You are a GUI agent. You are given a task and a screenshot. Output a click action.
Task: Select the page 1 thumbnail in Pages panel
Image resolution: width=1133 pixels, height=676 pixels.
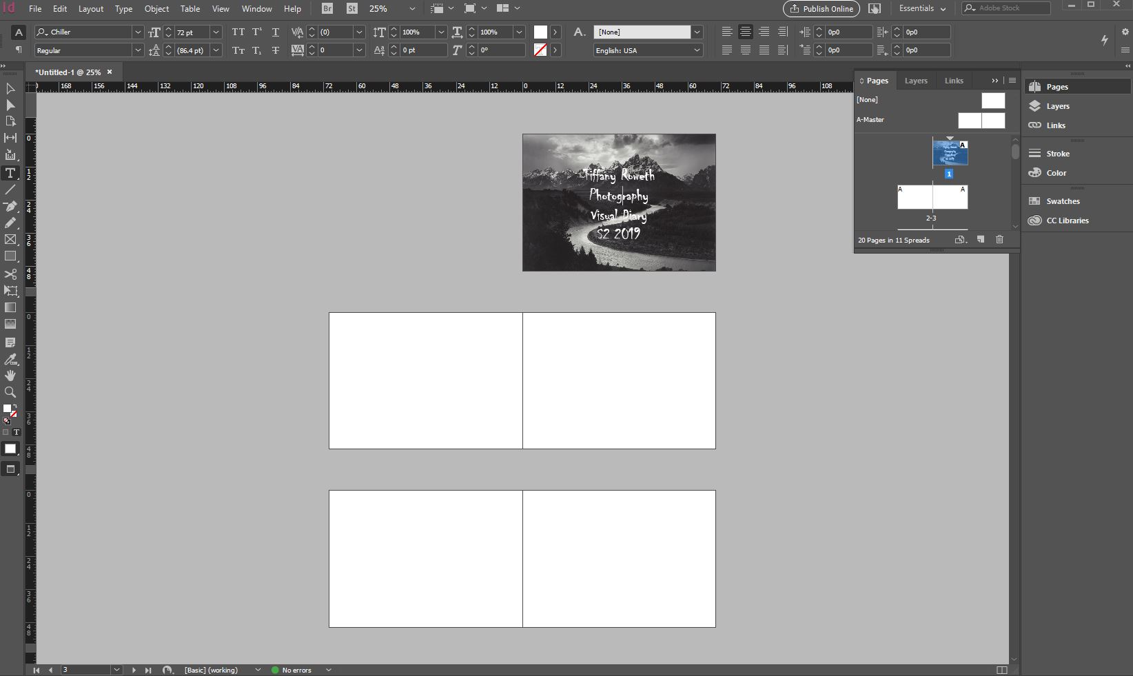click(950, 153)
